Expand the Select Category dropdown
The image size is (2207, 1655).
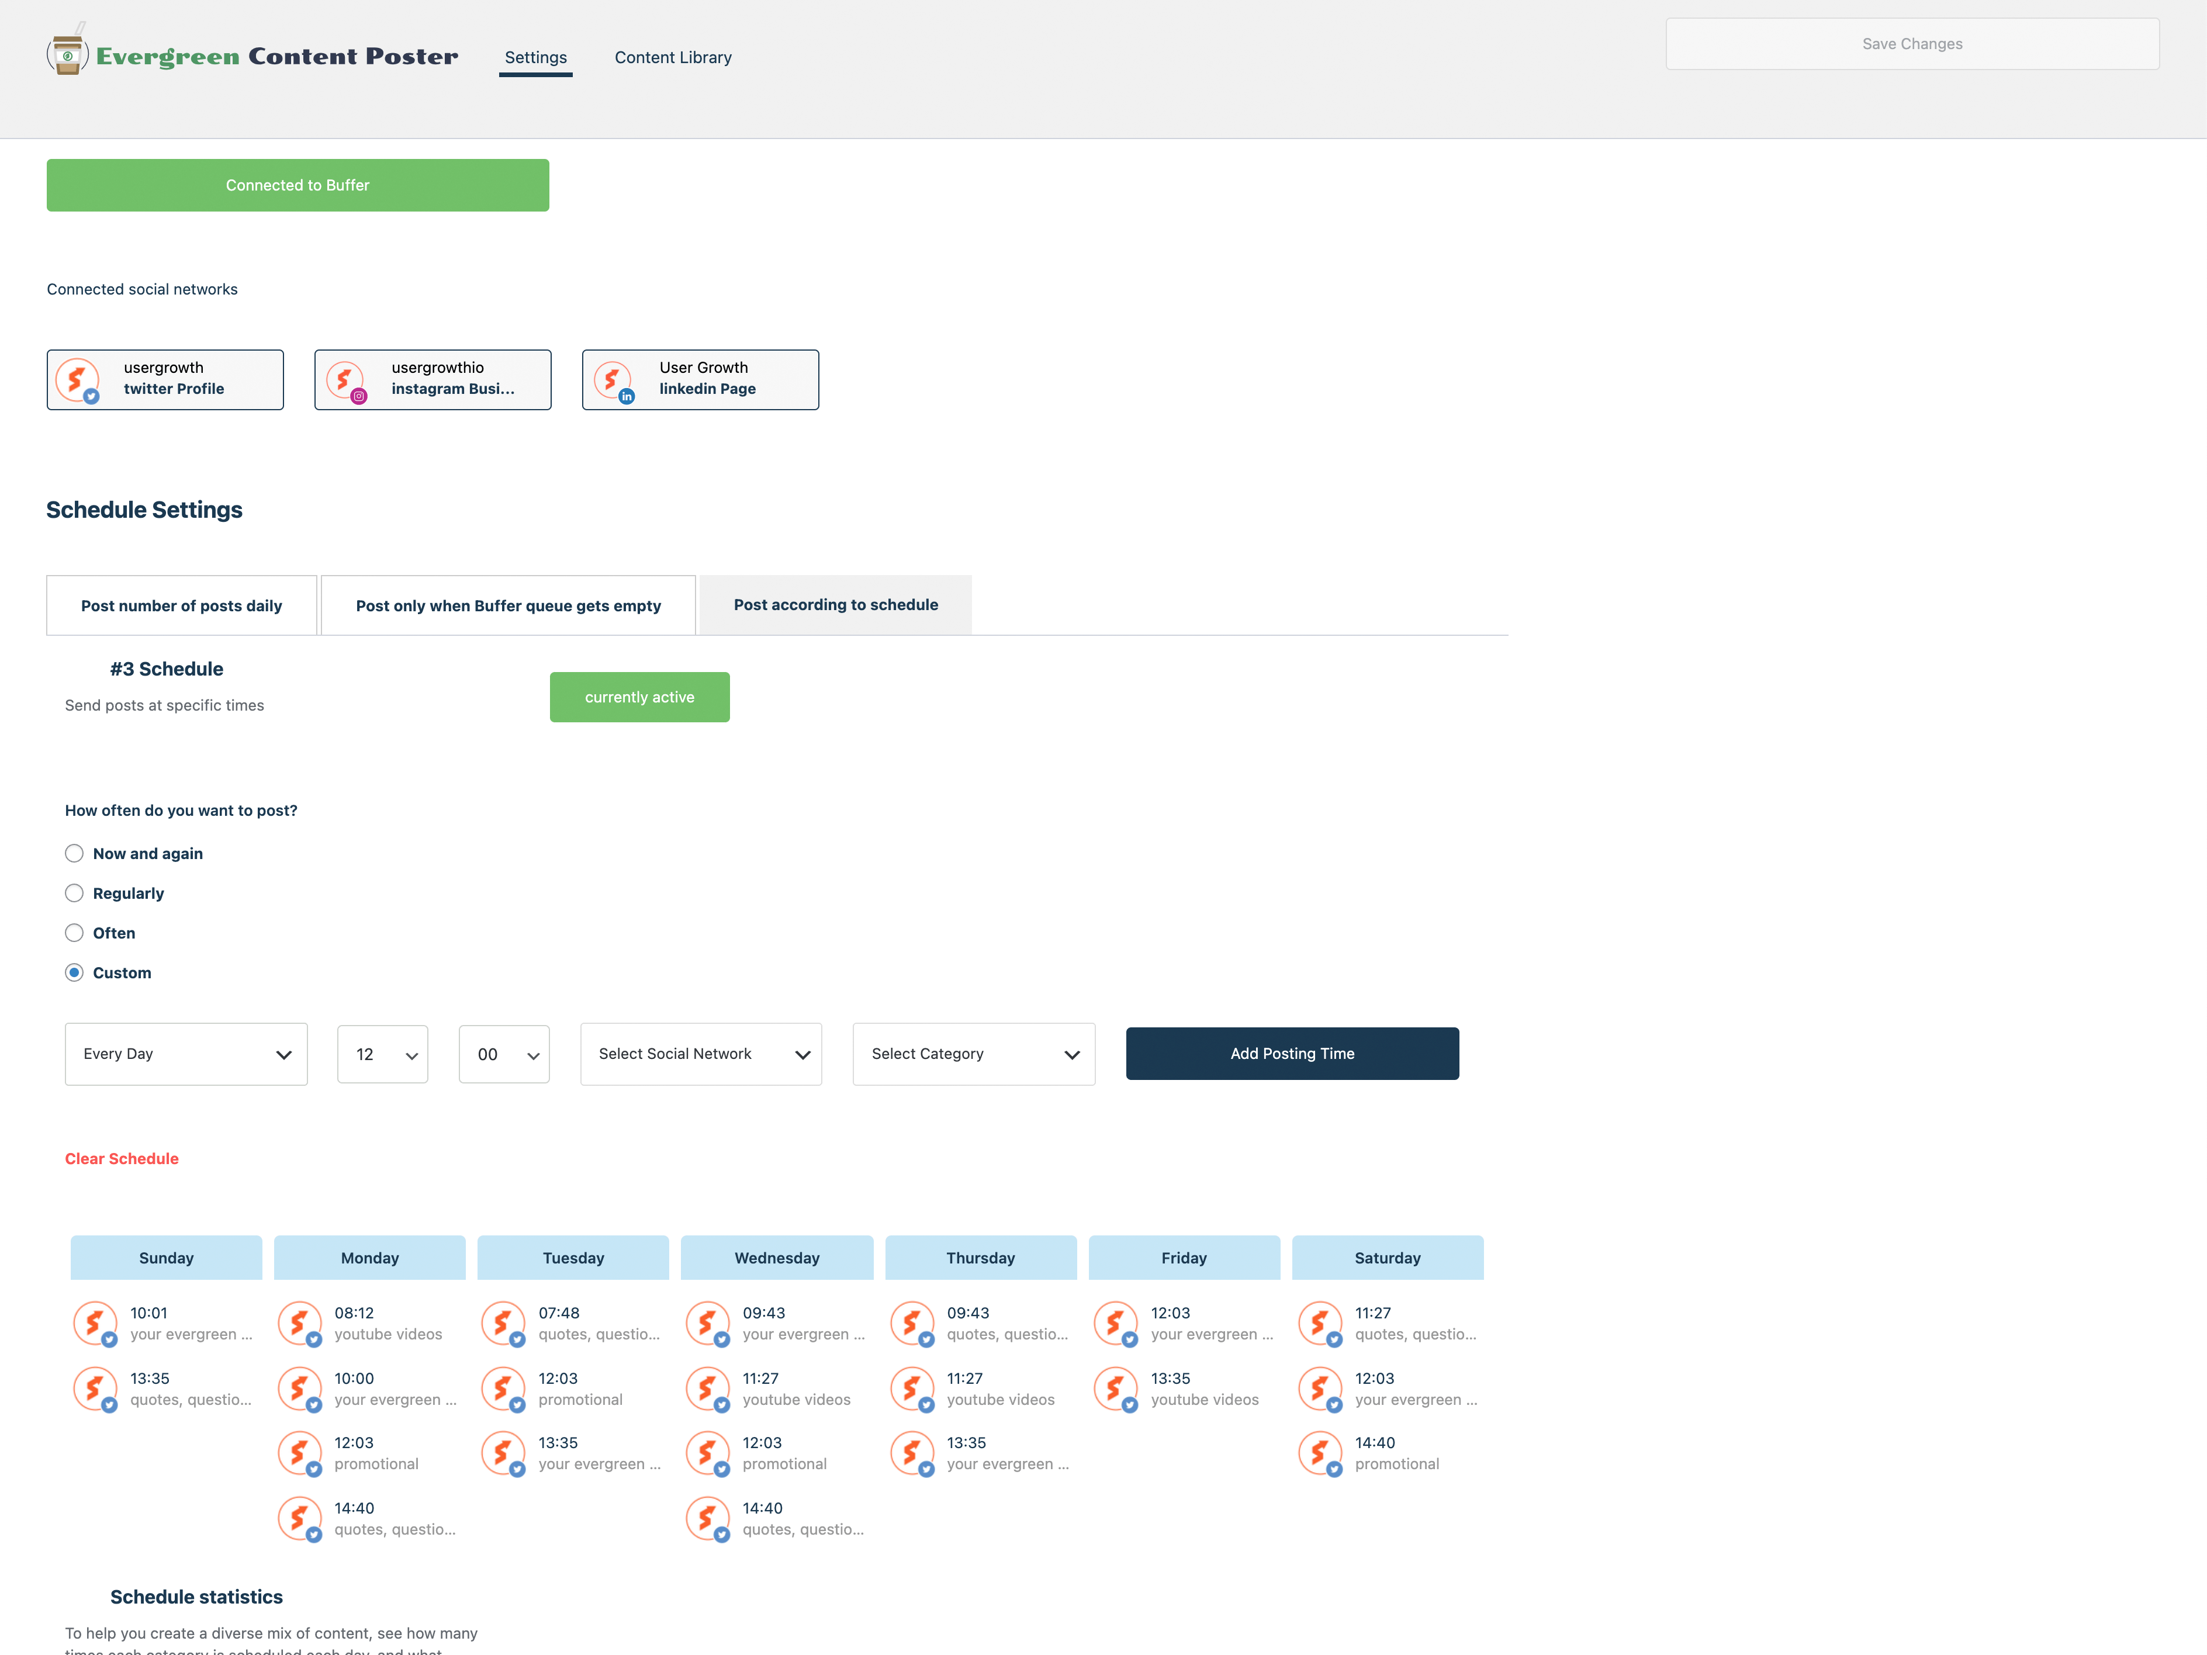point(974,1054)
